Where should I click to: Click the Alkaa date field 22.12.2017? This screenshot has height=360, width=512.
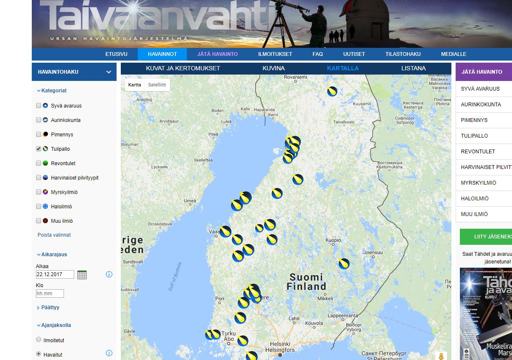(55, 274)
